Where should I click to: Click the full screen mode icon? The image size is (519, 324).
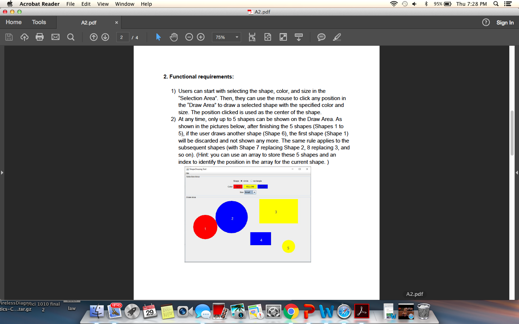click(283, 37)
